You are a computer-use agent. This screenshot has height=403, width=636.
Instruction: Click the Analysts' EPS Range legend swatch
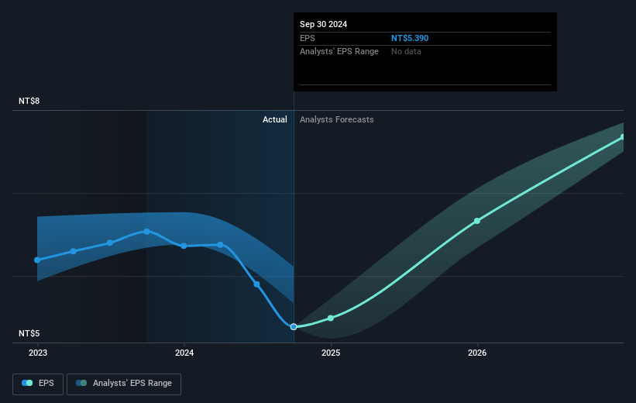pyautogui.click(x=81, y=383)
